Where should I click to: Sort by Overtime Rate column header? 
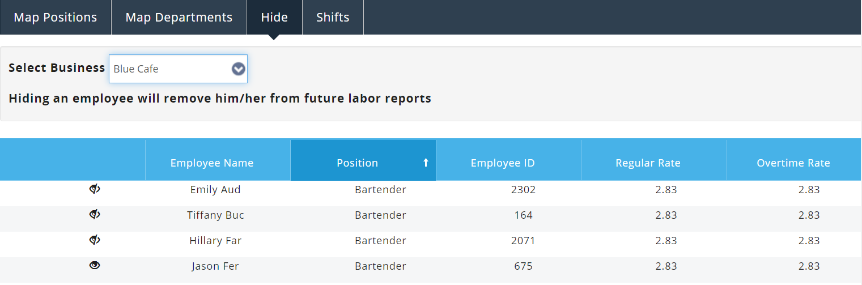[x=793, y=163]
